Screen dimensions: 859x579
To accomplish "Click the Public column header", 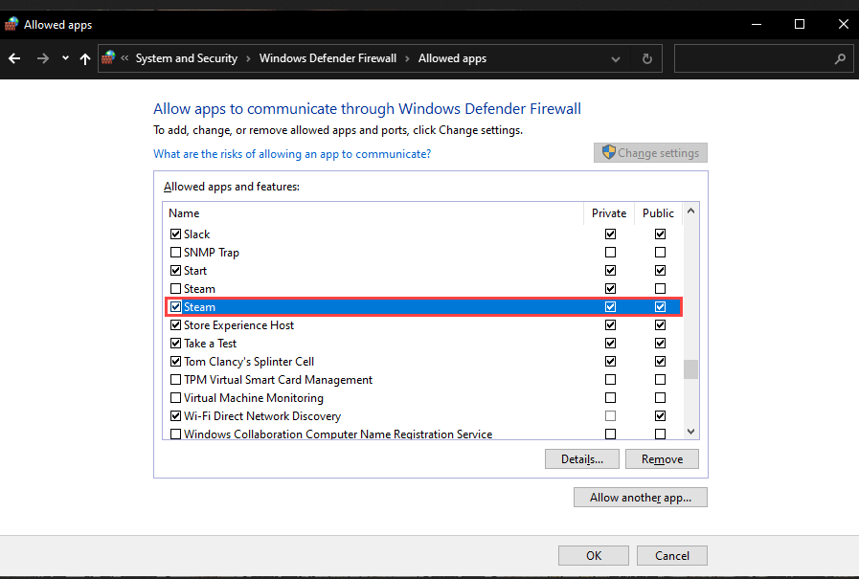I will (x=658, y=213).
